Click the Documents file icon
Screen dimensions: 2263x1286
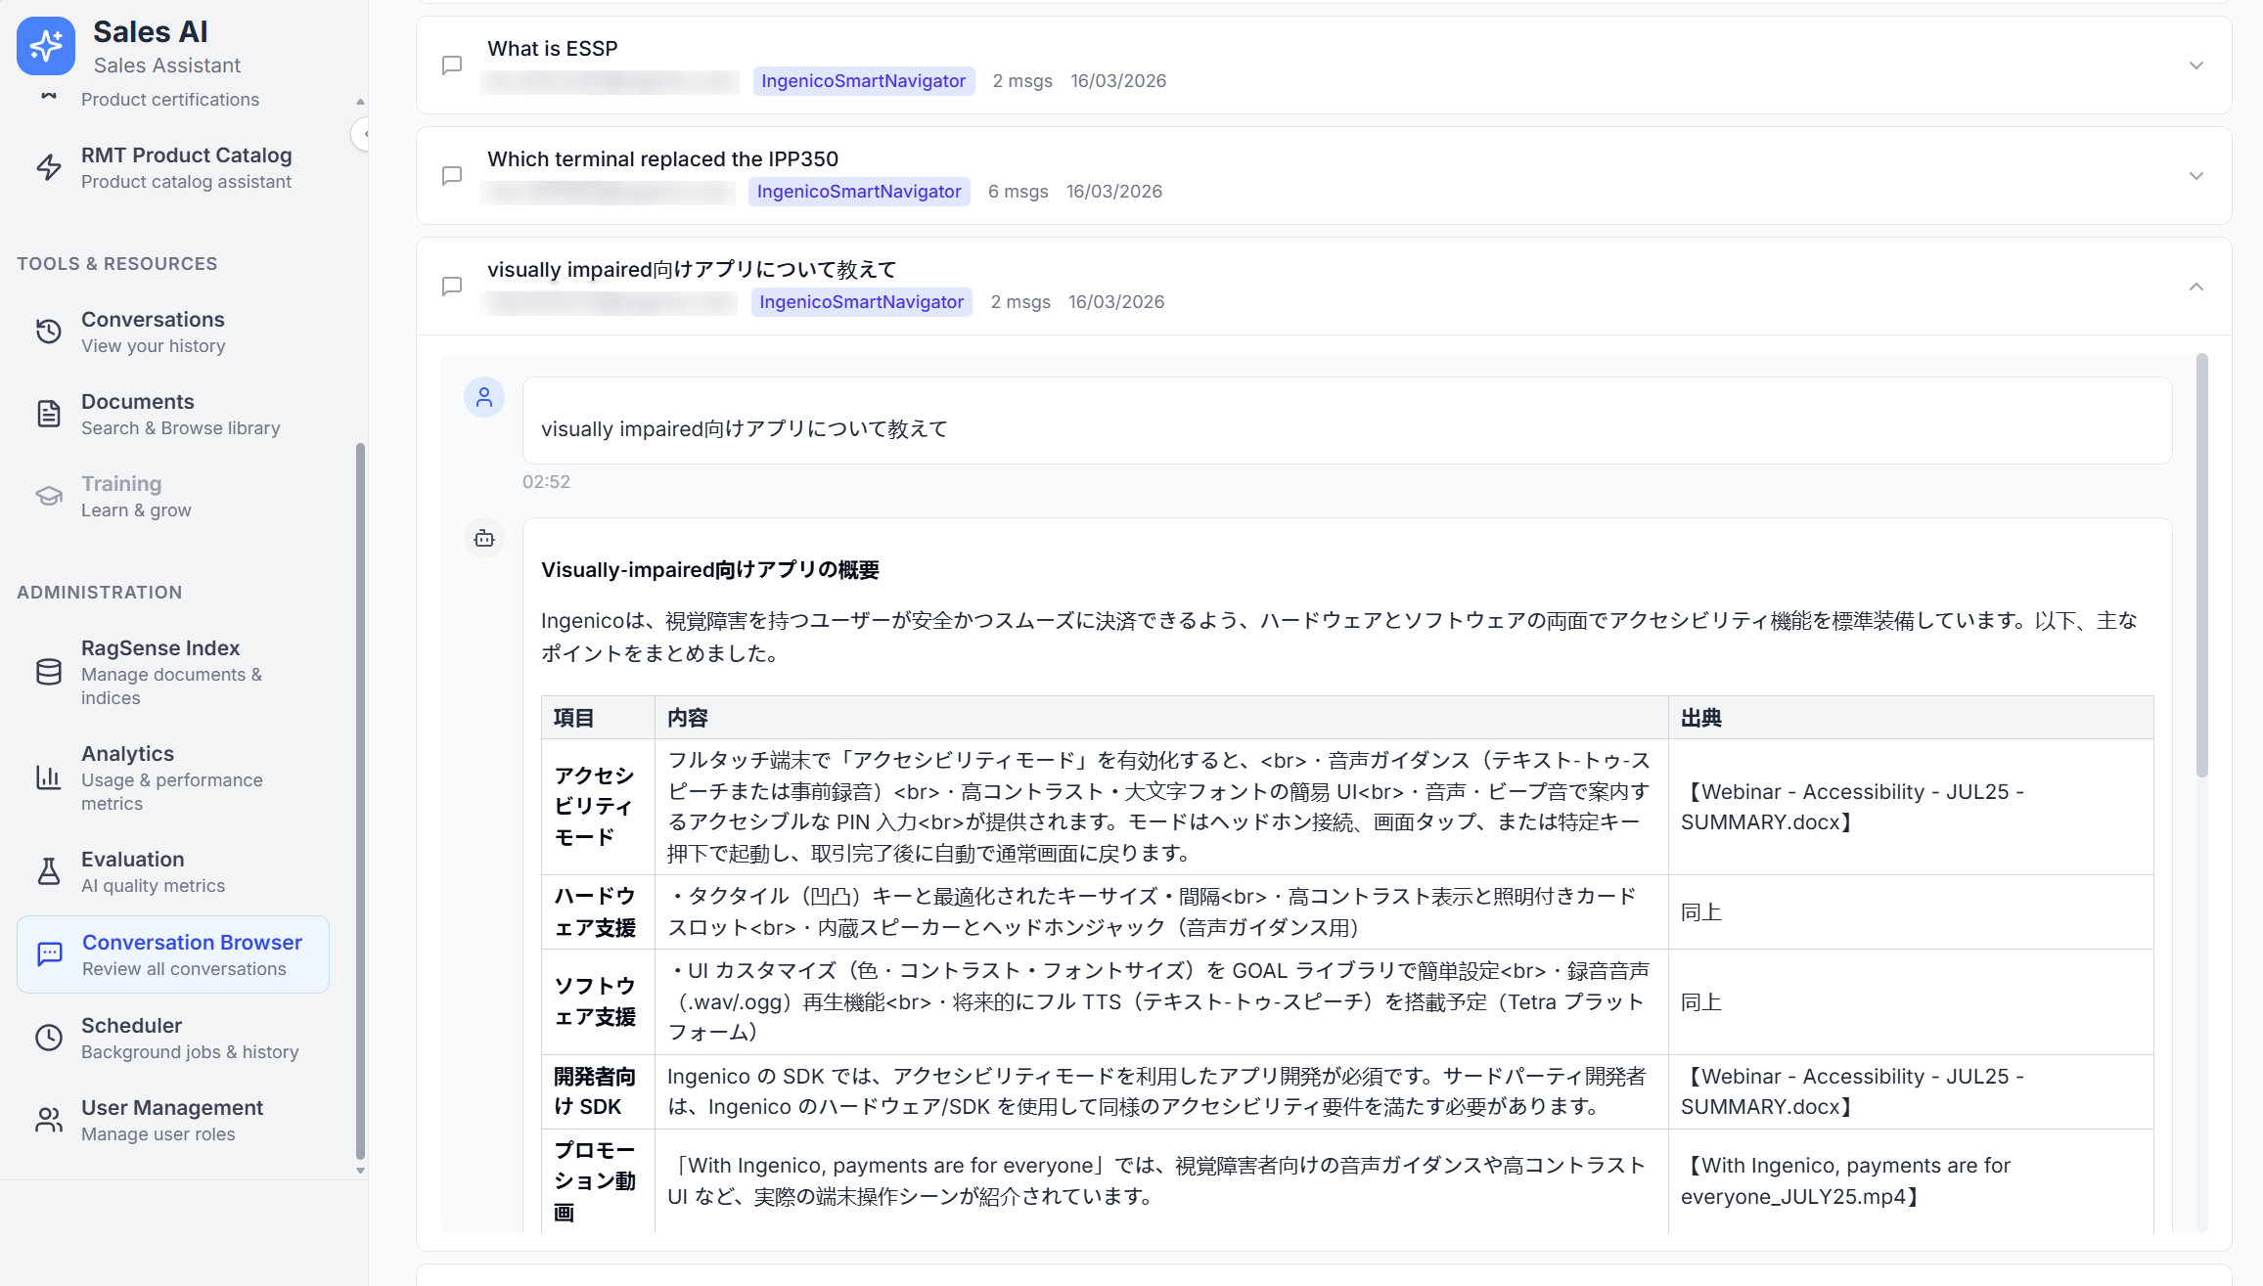[x=49, y=414]
